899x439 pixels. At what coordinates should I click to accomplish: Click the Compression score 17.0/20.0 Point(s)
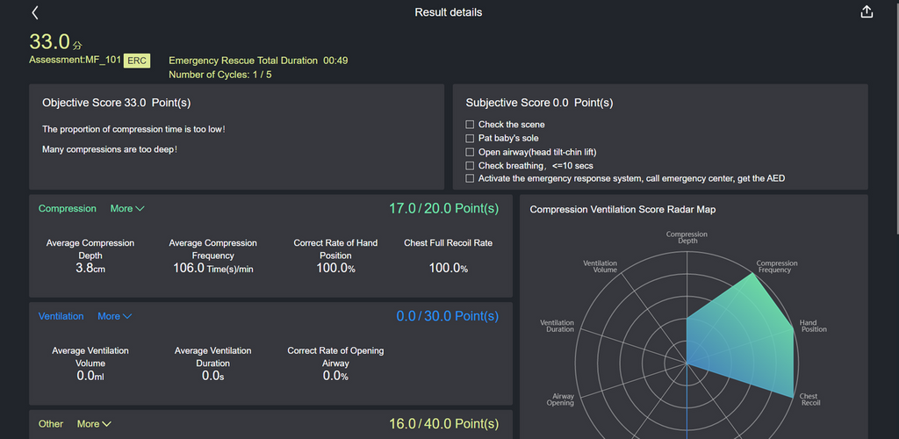[x=443, y=209]
